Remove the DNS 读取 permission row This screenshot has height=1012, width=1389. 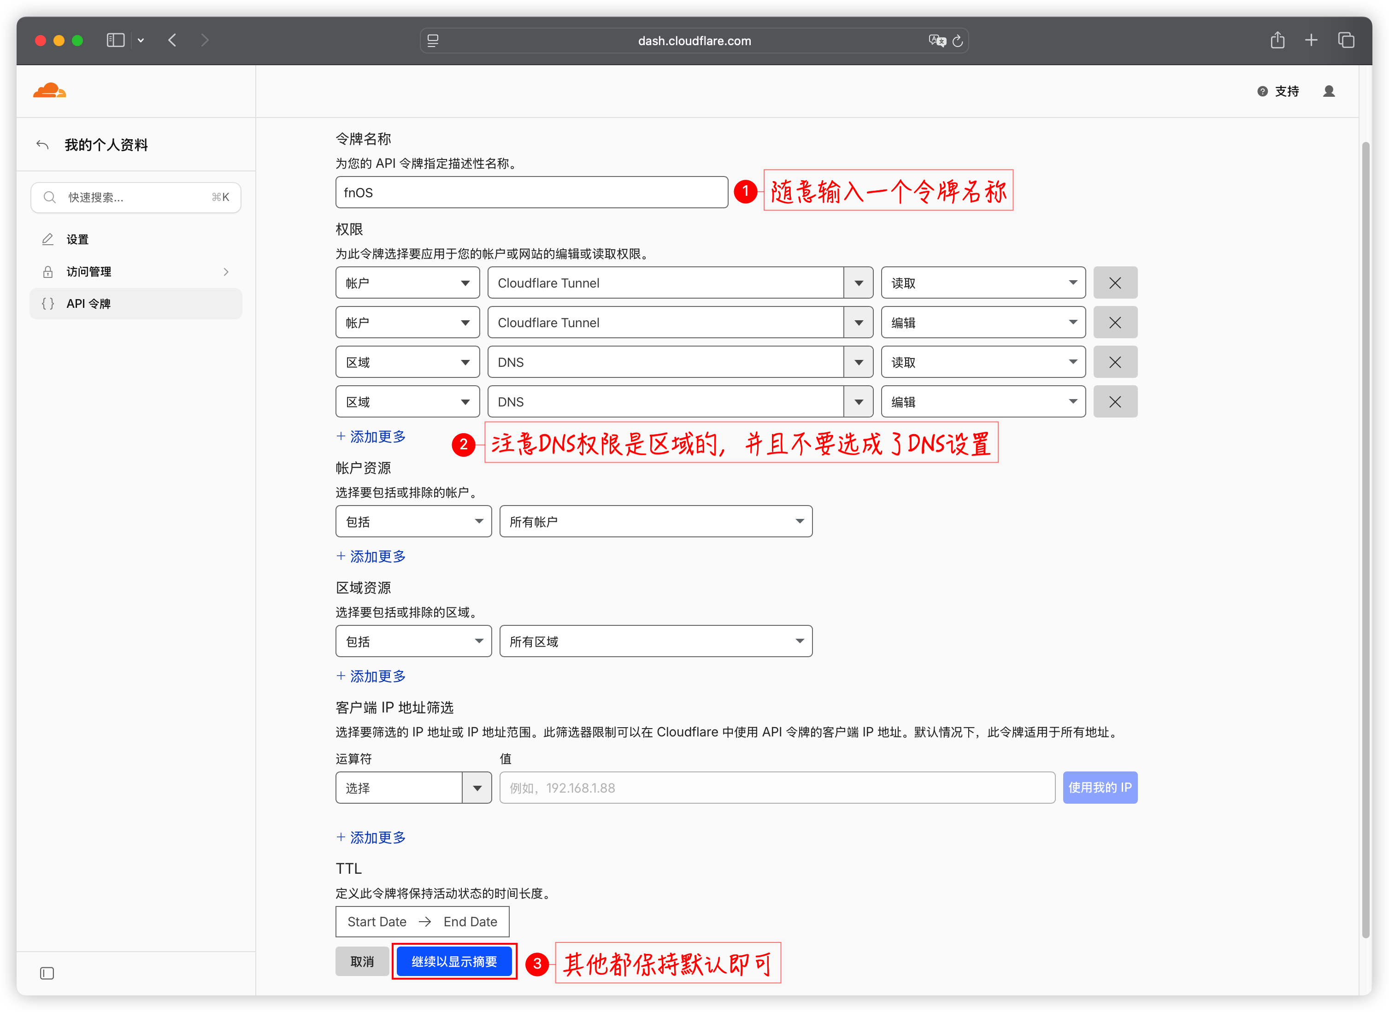coord(1115,362)
